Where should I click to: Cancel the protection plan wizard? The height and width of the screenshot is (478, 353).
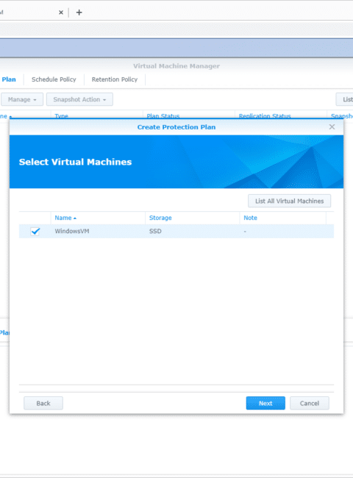click(x=310, y=403)
